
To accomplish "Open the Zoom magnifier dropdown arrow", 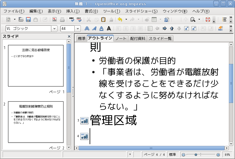I will [199, 19].
